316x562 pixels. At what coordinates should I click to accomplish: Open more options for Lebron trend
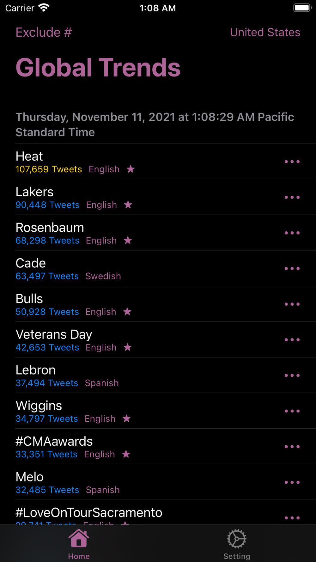(x=292, y=376)
